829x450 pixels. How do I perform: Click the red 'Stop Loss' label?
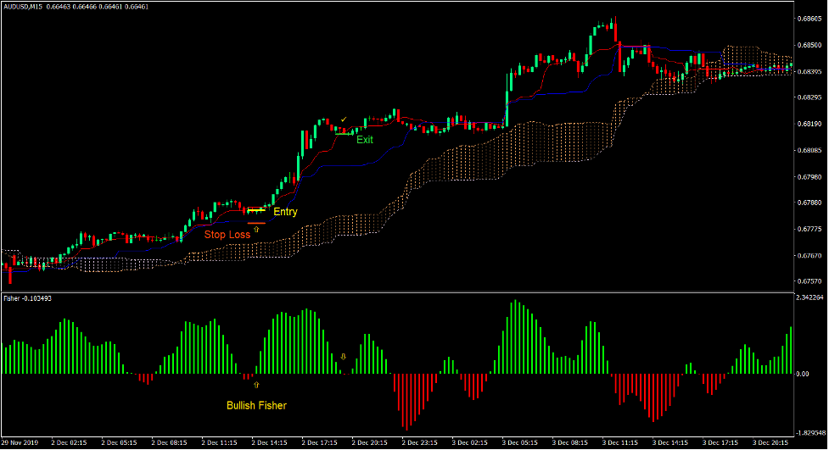coord(227,235)
